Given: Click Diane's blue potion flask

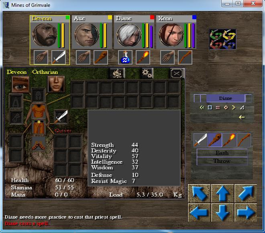Looking at the screenshot, I should point(125,57).
